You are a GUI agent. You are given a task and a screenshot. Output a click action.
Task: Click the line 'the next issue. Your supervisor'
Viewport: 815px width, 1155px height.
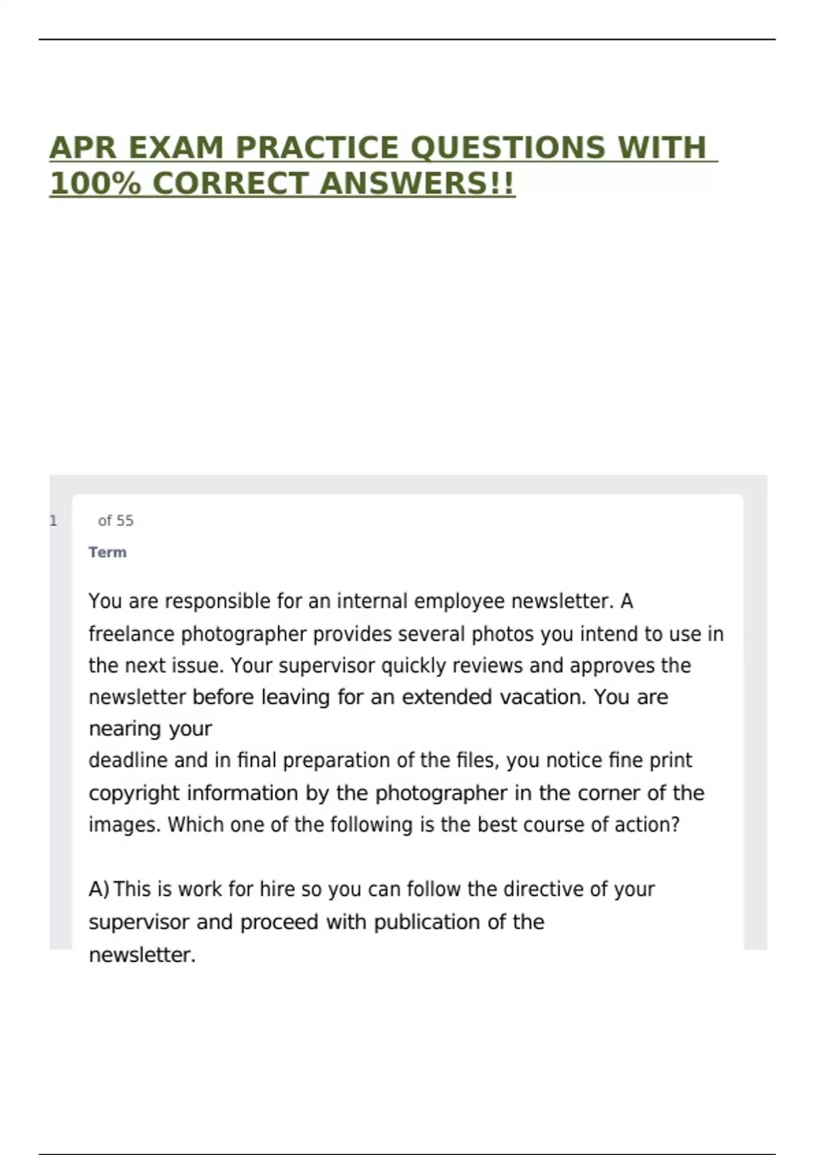[x=390, y=665]
